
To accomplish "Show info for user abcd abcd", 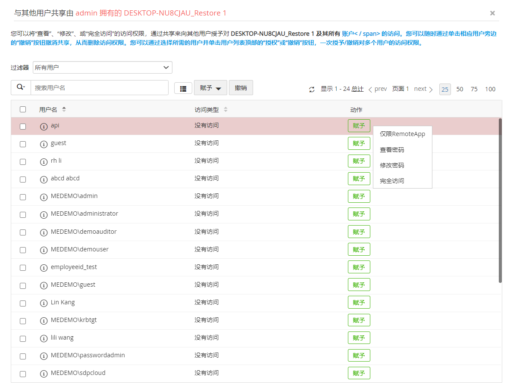I will coord(44,179).
